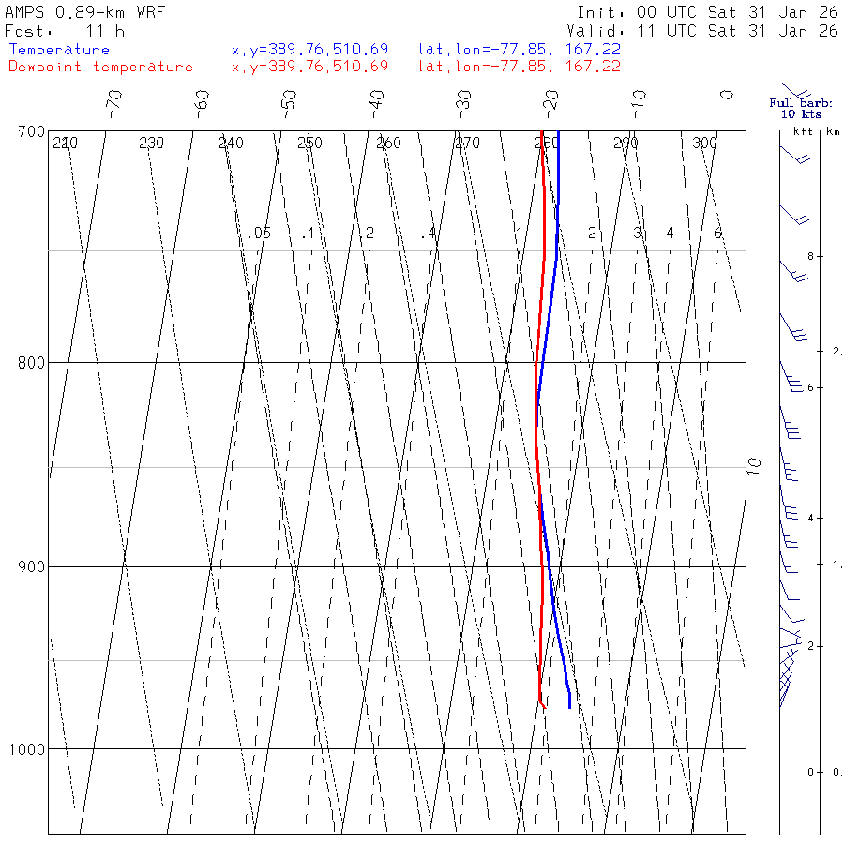
Task: Select the 'Valid: 11 UTC Sat 31 Jan 26' line
Action: (x=702, y=31)
